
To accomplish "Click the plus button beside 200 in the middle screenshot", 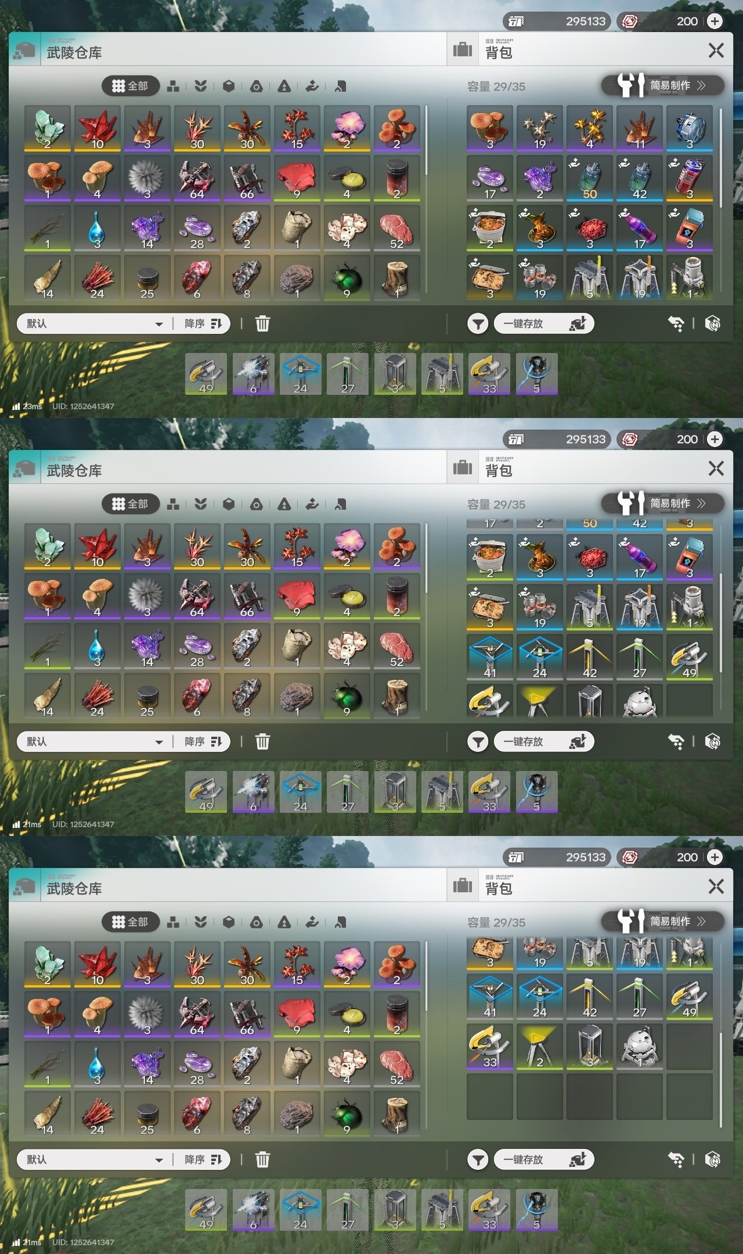I will click(715, 439).
